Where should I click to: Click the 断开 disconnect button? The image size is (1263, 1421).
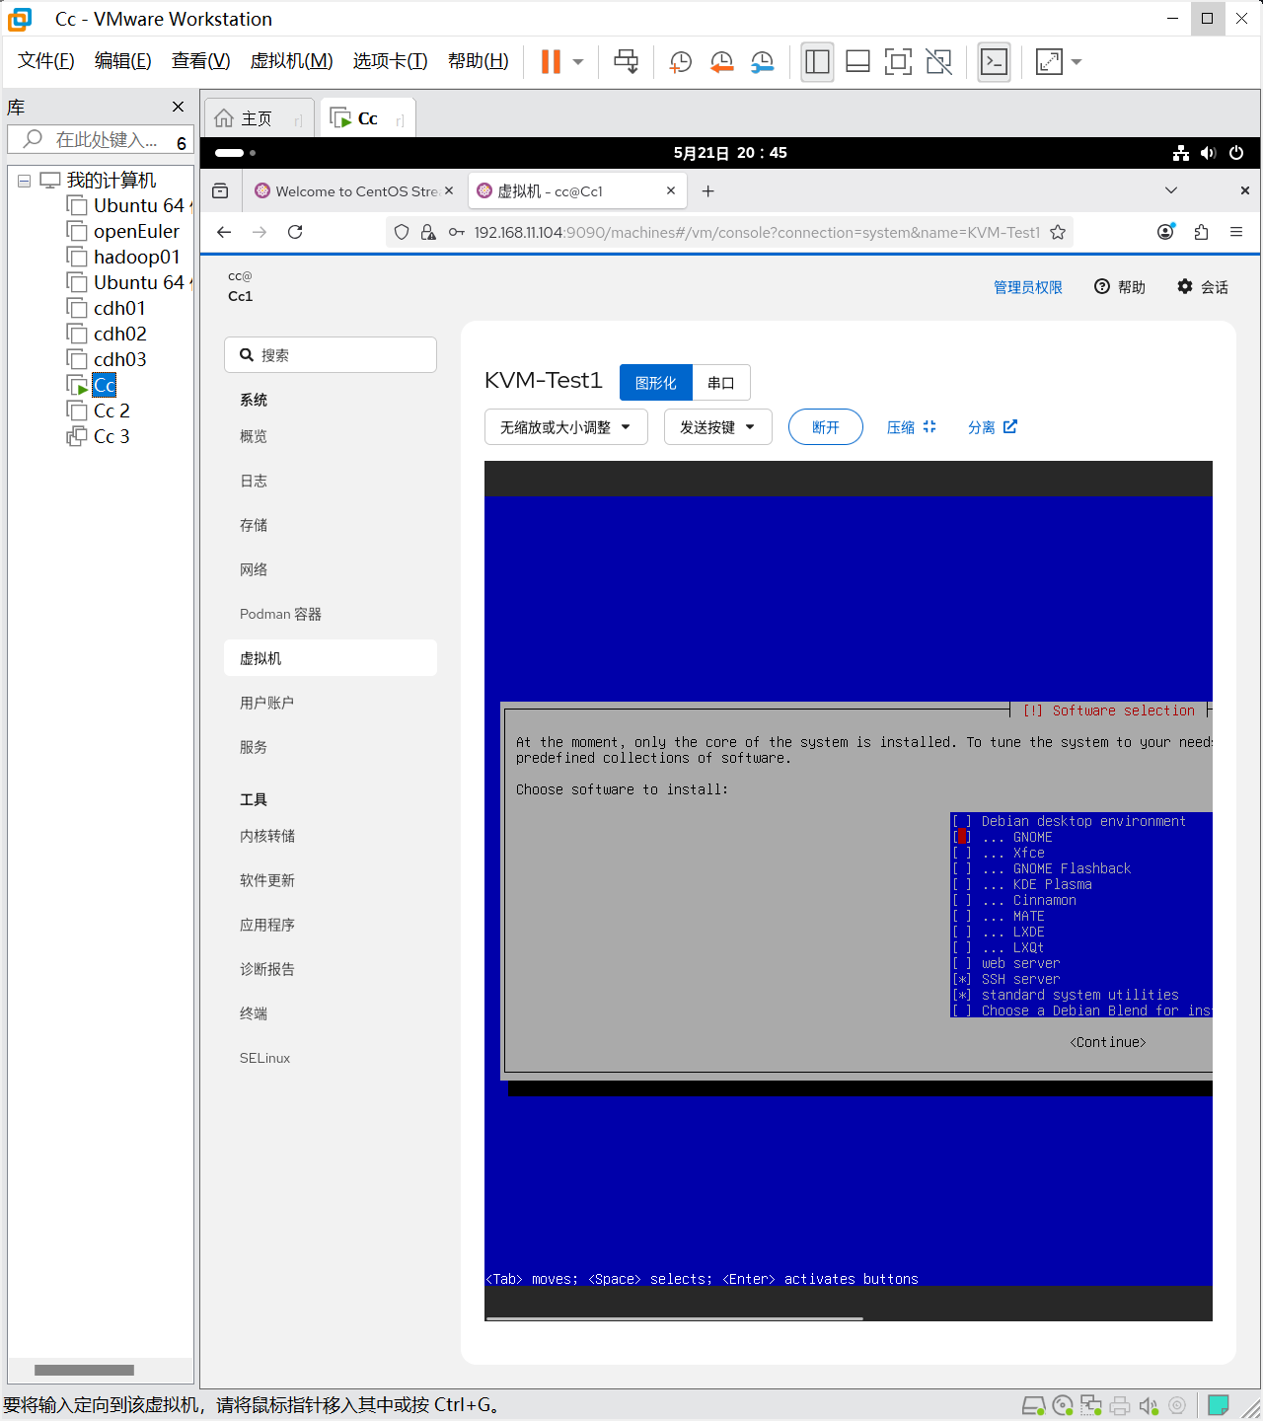826,427
